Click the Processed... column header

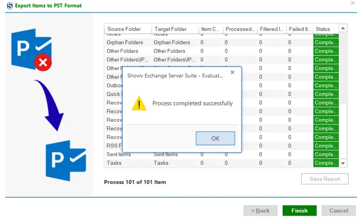click(x=240, y=29)
